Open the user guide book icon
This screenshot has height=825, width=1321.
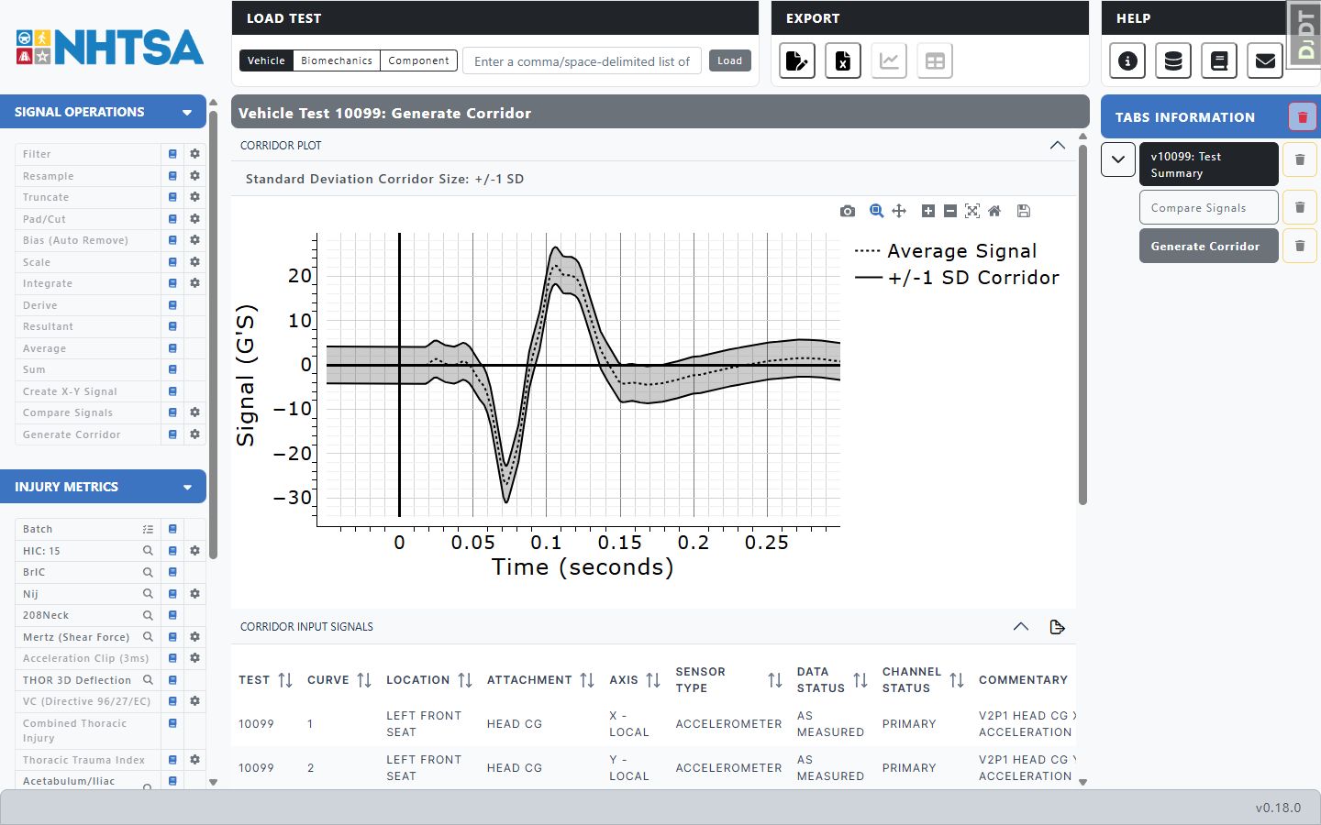1219,61
